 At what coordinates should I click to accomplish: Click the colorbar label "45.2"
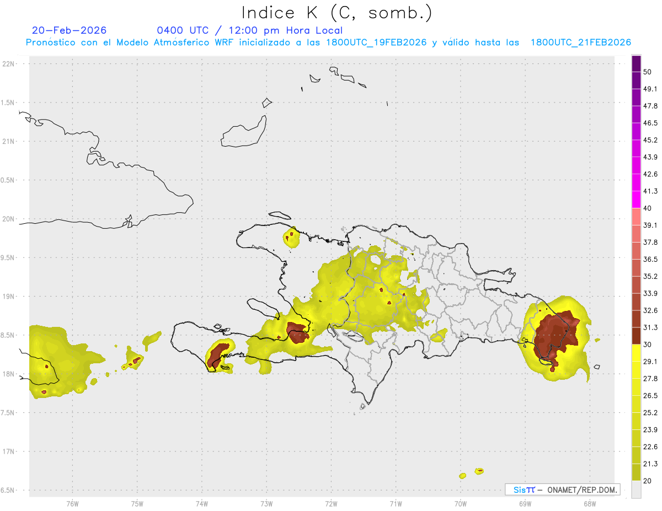[x=650, y=140]
